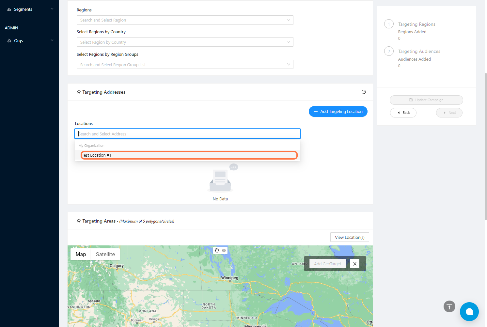Click the Locations field label
This screenshot has height=327, width=487.
coord(84,124)
